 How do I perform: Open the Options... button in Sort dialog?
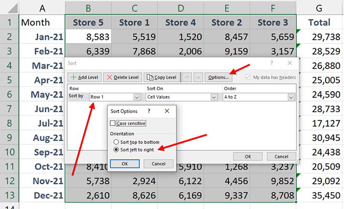pos(218,77)
